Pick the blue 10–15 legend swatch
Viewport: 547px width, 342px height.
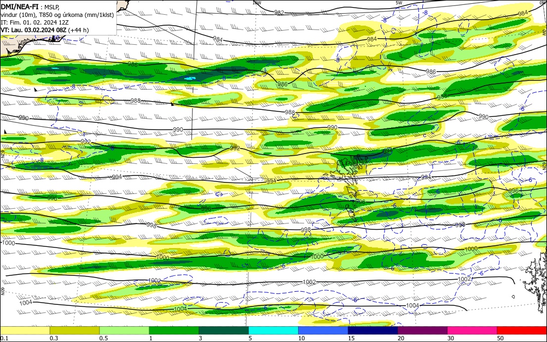tap(323, 331)
